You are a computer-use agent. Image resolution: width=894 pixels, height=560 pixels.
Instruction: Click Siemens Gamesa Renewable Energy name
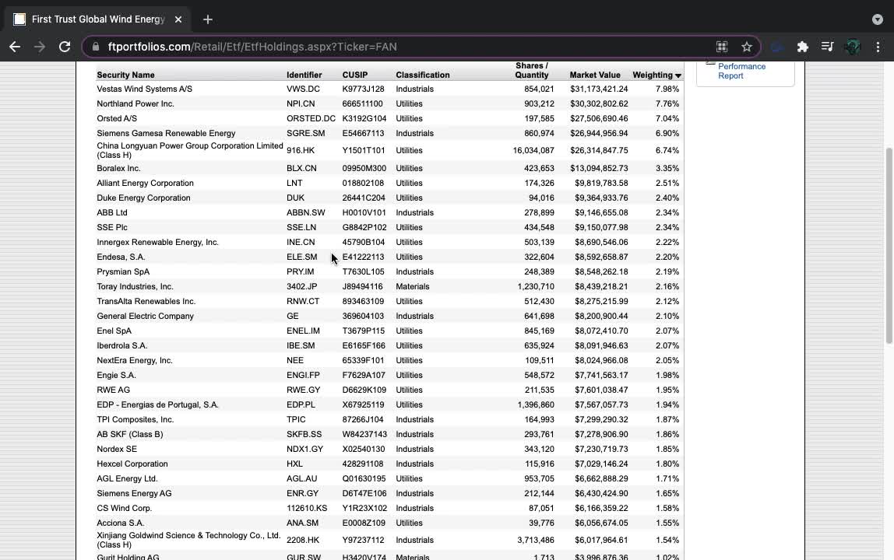tap(166, 133)
